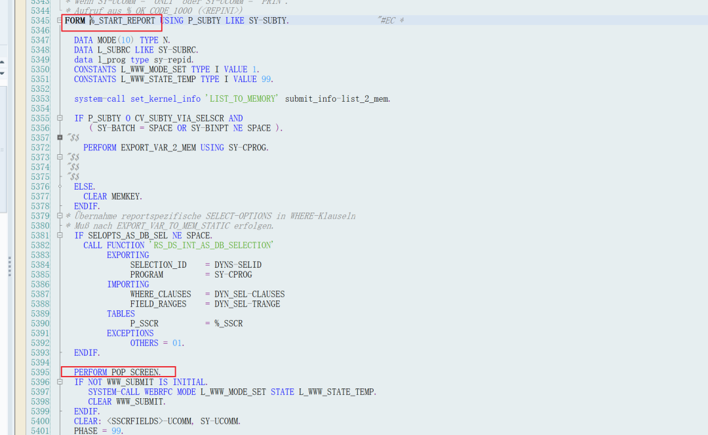
Task: Click the P_SSCR parameter
Action: click(144, 323)
